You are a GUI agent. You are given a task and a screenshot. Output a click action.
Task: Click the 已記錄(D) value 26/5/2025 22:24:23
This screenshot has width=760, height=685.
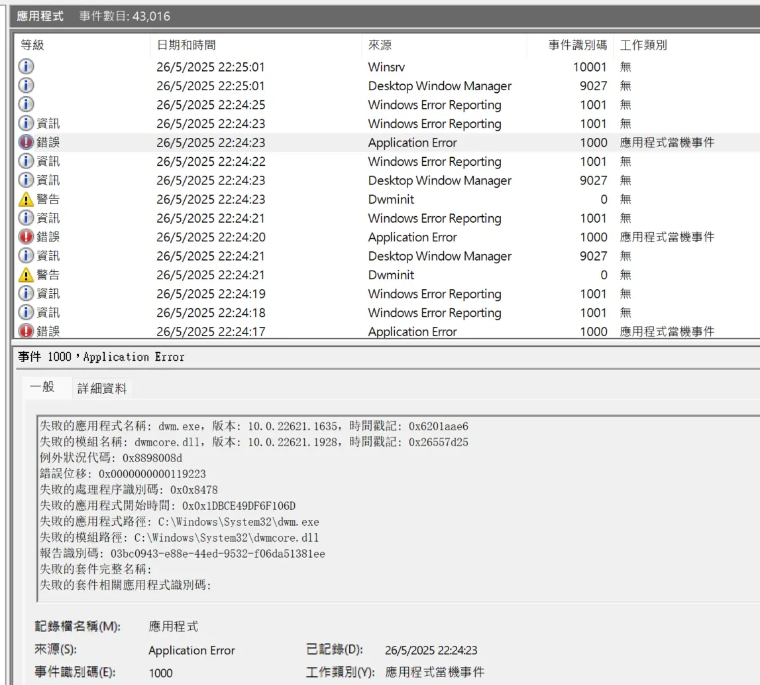[431, 651]
